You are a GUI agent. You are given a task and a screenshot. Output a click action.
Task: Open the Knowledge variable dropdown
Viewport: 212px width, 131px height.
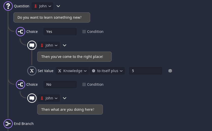pyautogui.click(x=72, y=71)
